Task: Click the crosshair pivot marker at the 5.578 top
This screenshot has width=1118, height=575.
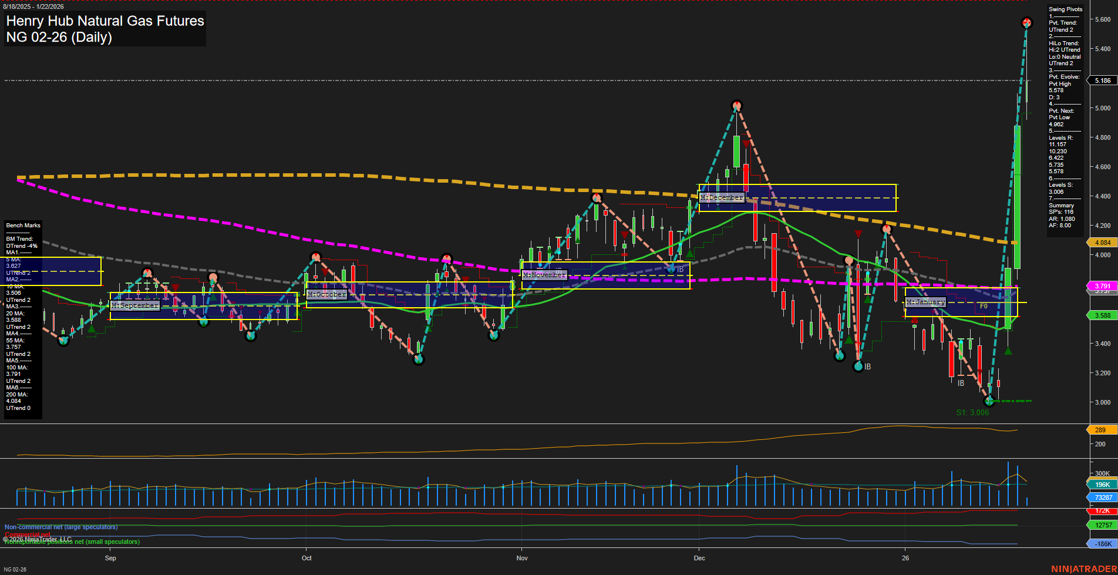Action: pos(1027,23)
